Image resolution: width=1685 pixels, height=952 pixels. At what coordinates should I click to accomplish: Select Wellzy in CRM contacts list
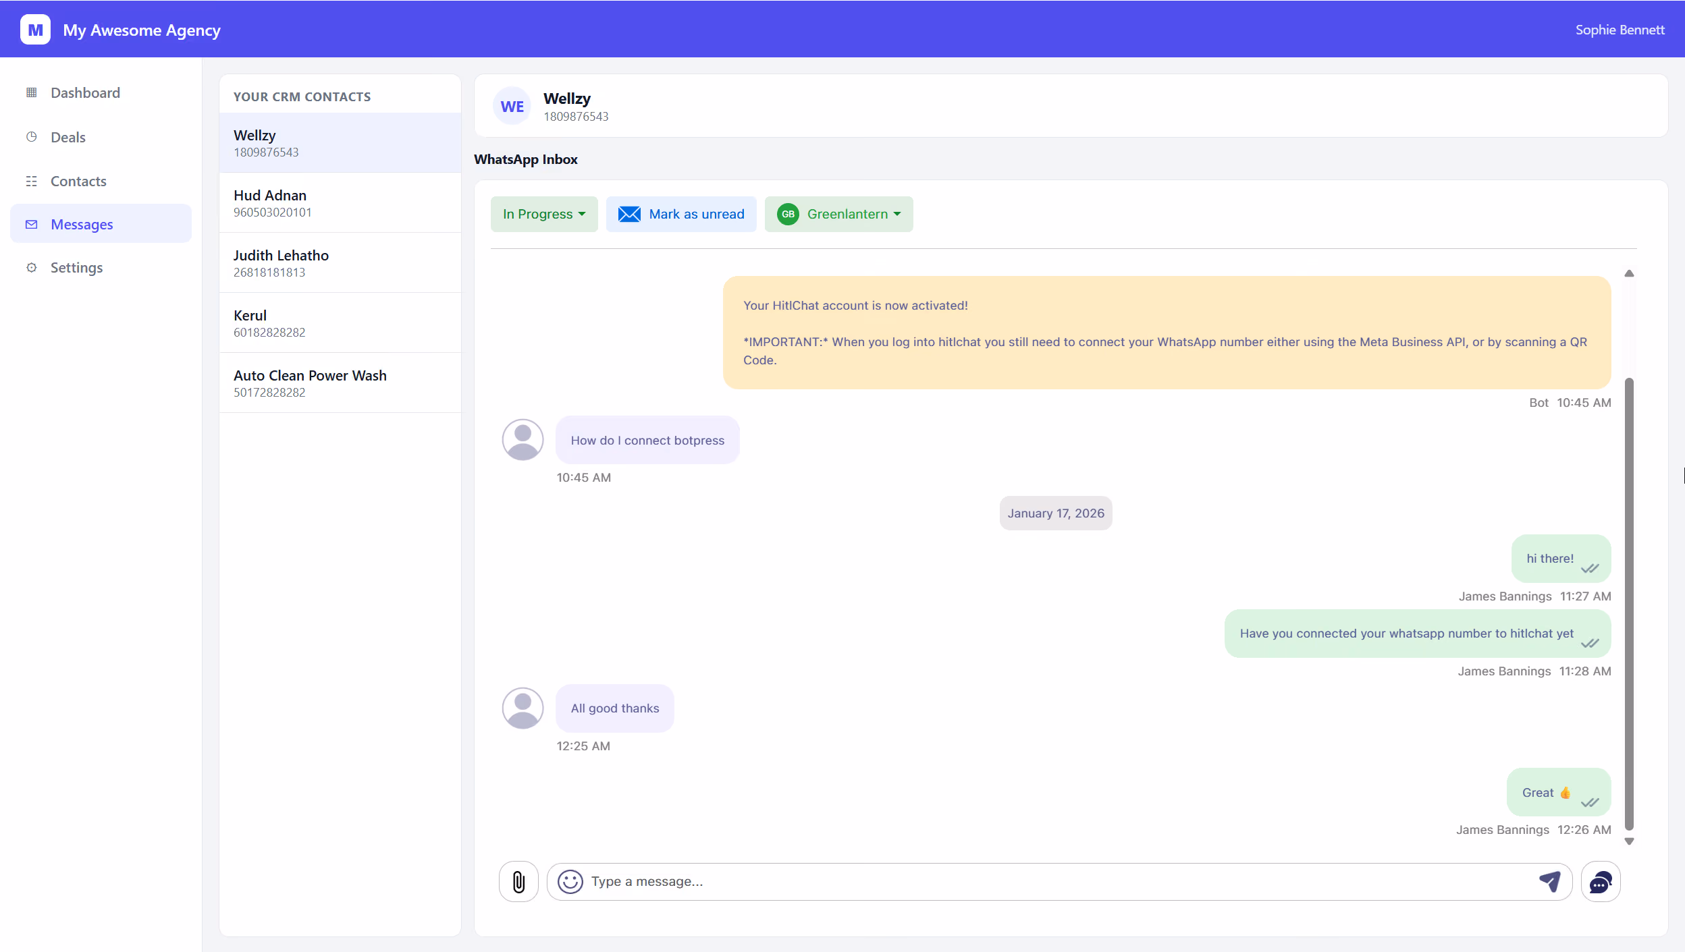pos(340,143)
